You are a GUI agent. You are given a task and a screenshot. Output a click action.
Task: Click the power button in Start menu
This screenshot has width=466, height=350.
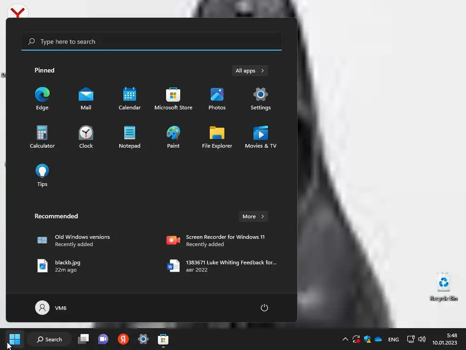click(x=264, y=308)
